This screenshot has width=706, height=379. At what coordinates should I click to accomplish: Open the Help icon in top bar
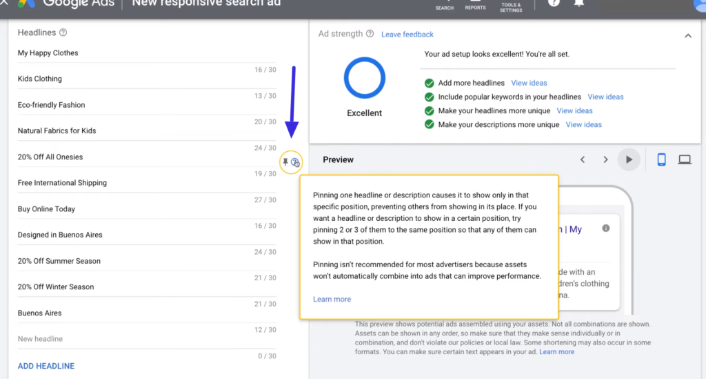click(x=554, y=3)
